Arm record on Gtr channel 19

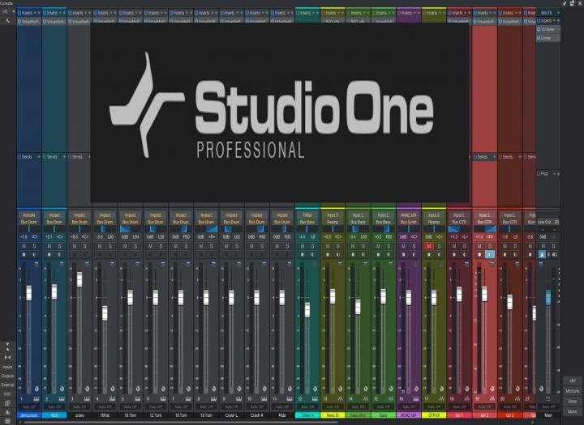pos(479,255)
